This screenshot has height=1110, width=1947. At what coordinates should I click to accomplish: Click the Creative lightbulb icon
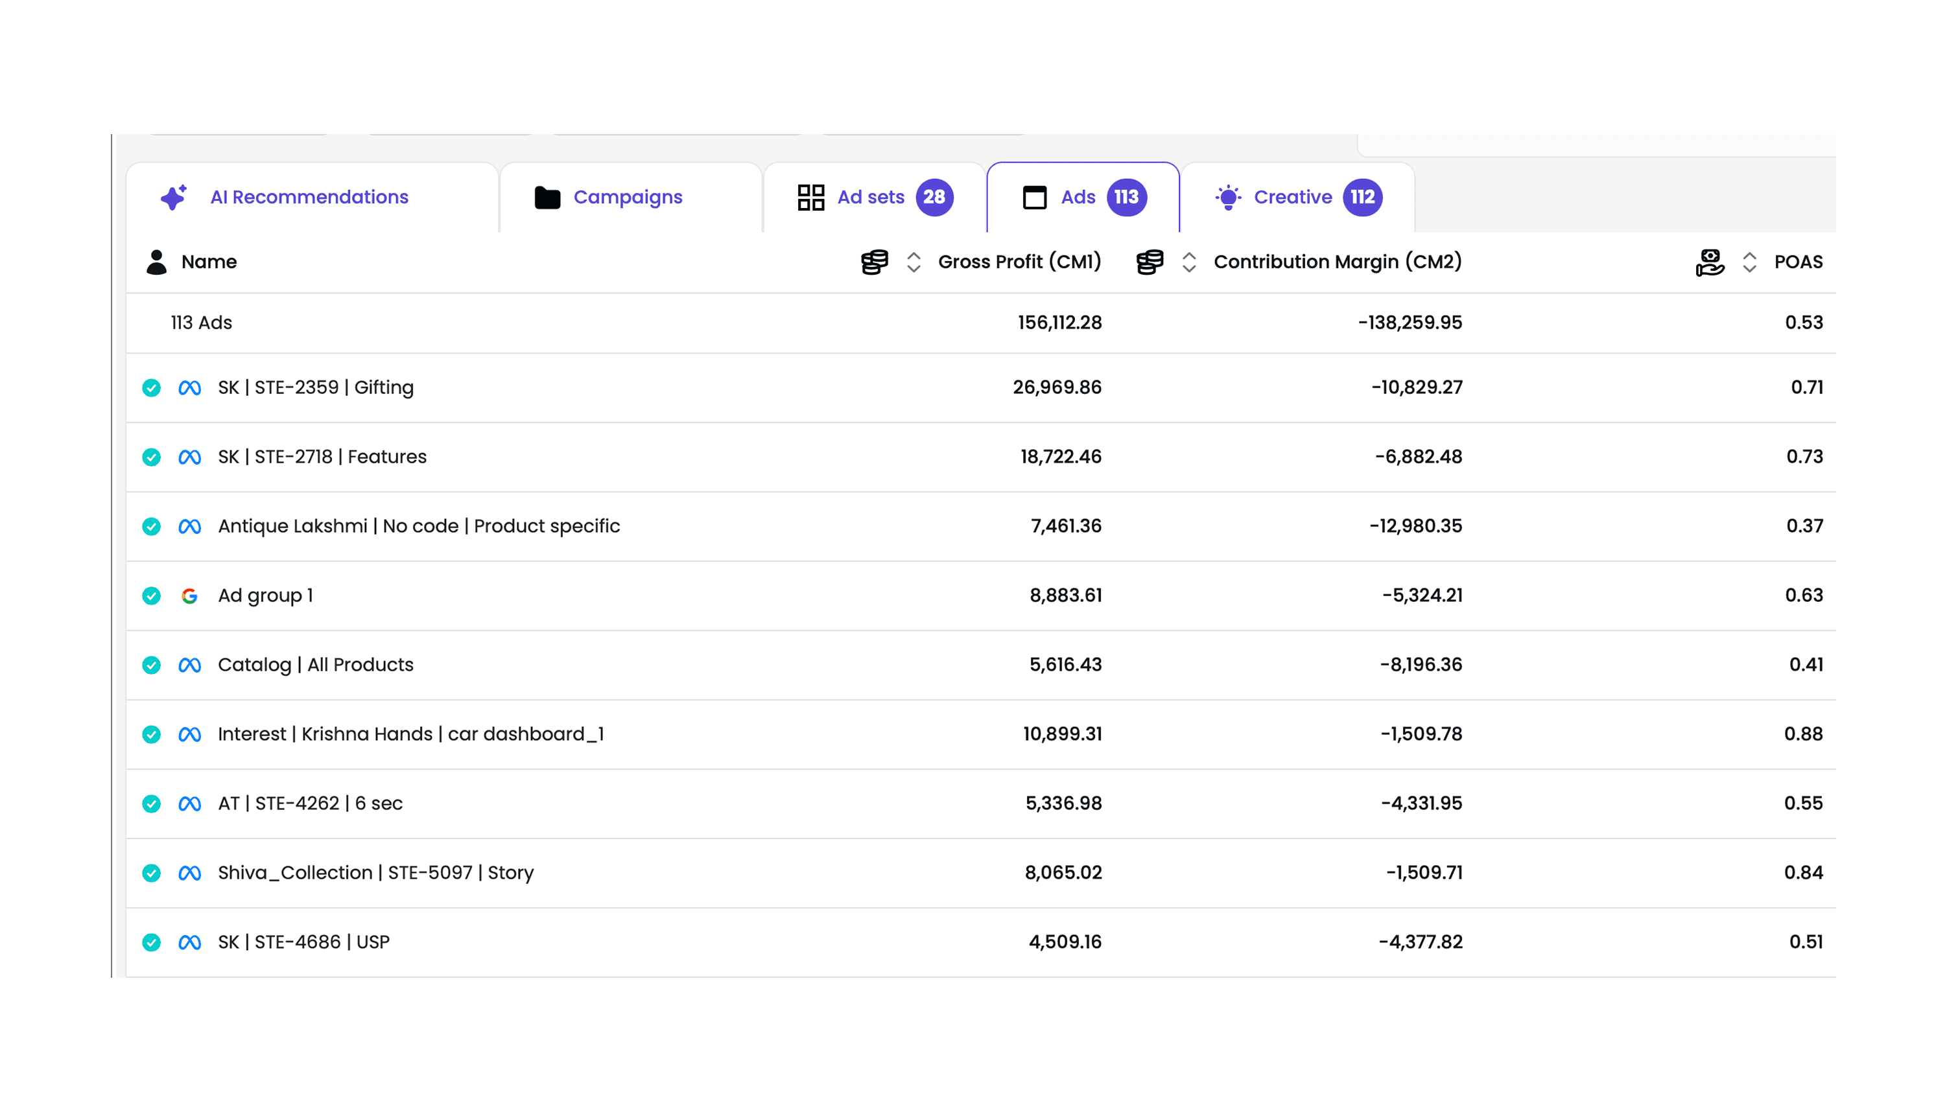coord(1227,198)
